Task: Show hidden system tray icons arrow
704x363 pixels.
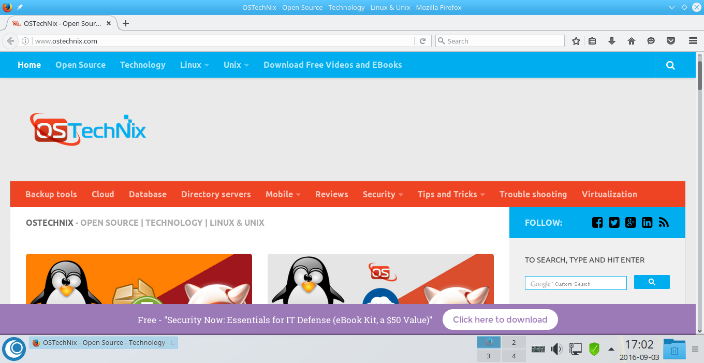Action: 611,349
